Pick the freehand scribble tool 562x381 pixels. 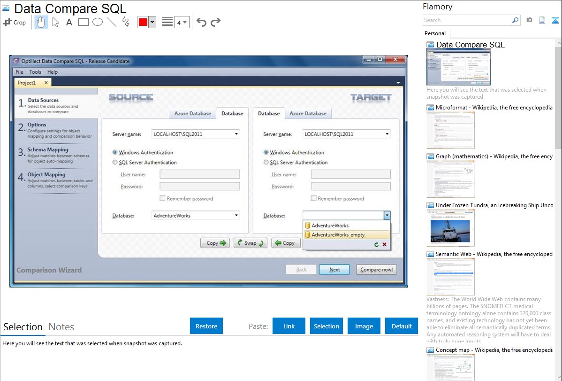coord(126,22)
